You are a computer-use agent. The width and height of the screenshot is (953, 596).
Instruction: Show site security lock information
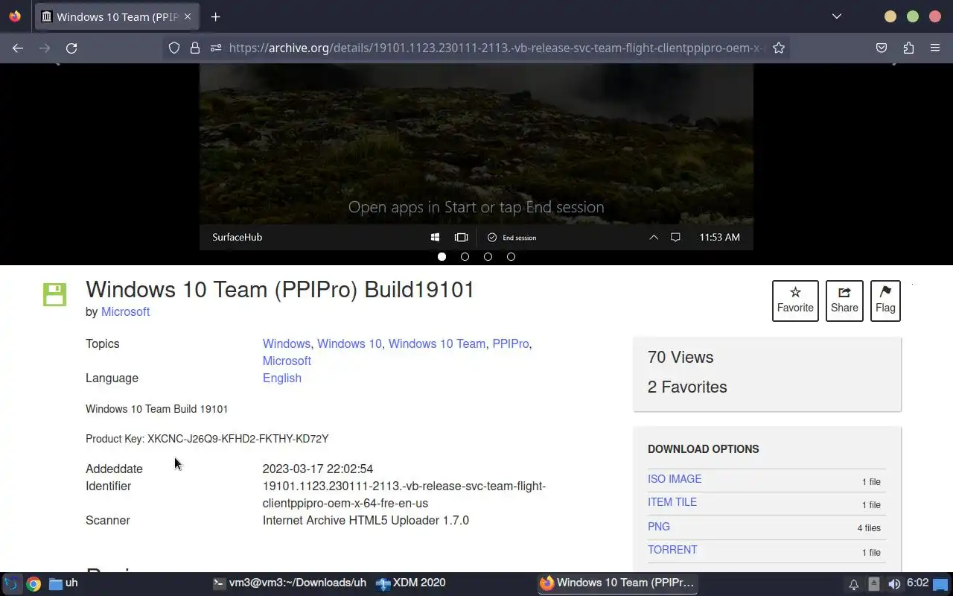(195, 48)
